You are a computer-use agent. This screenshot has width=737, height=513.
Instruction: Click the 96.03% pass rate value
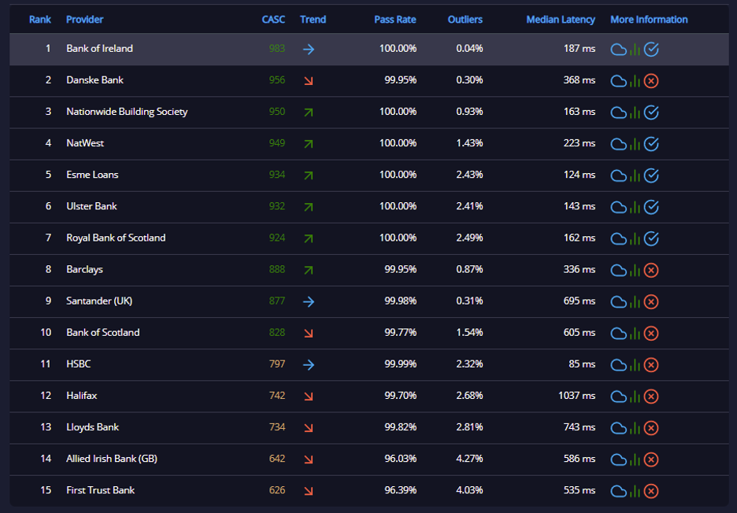coord(401,459)
